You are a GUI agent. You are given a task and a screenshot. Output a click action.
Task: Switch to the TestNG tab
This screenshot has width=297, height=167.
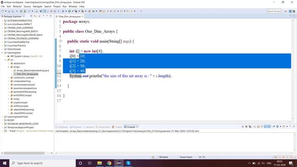[117, 127]
